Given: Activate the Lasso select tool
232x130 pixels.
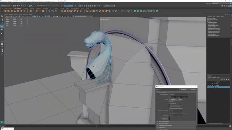Looking at the screenshot, I should click(2, 19).
